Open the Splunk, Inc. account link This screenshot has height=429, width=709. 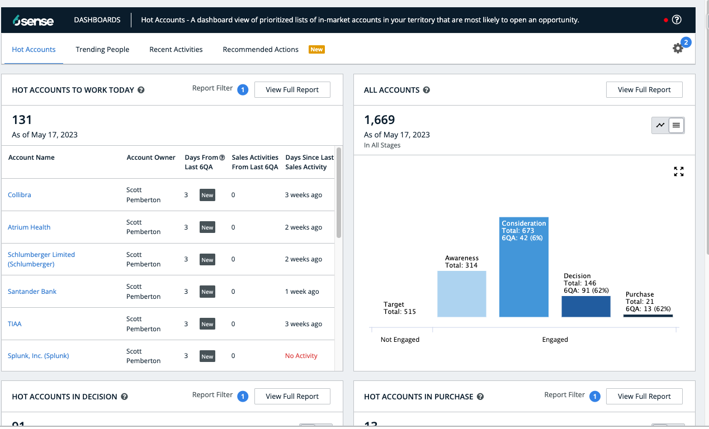[x=39, y=356]
